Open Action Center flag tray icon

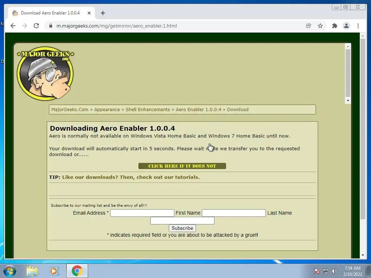click(x=317, y=271)
